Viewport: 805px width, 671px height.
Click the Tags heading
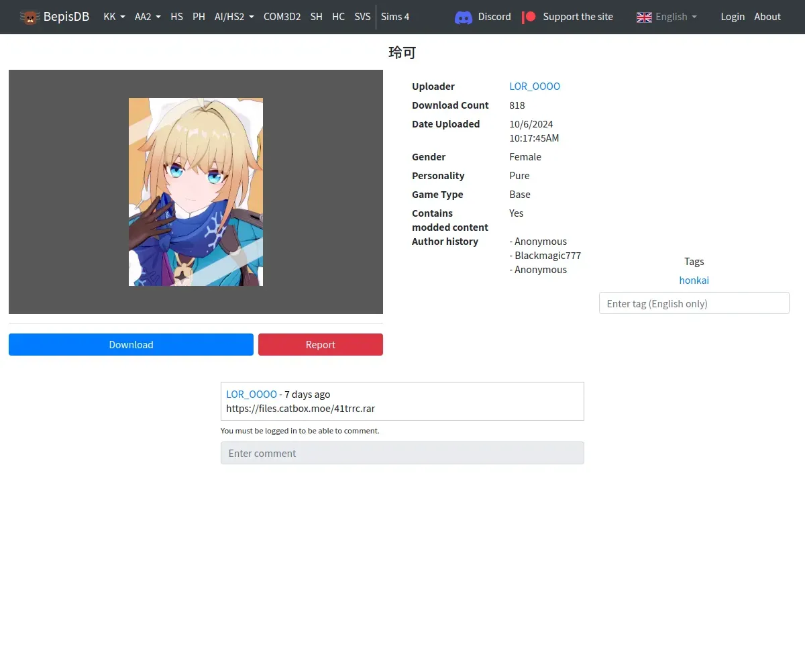[x=694, y=262]
